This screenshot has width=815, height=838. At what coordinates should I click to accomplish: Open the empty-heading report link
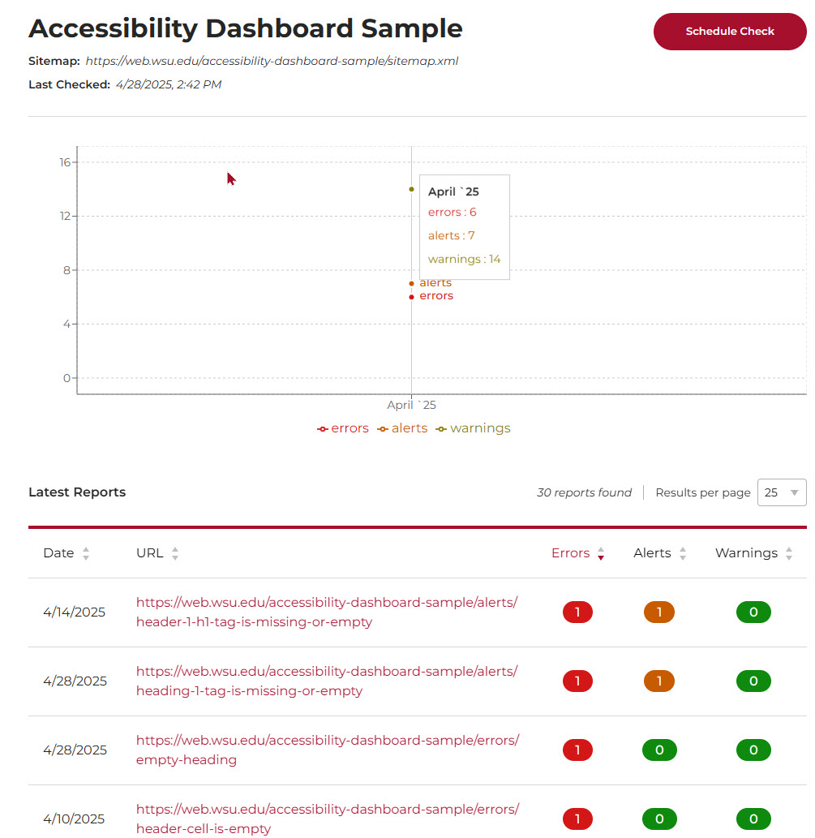click(x=326, y=750)
